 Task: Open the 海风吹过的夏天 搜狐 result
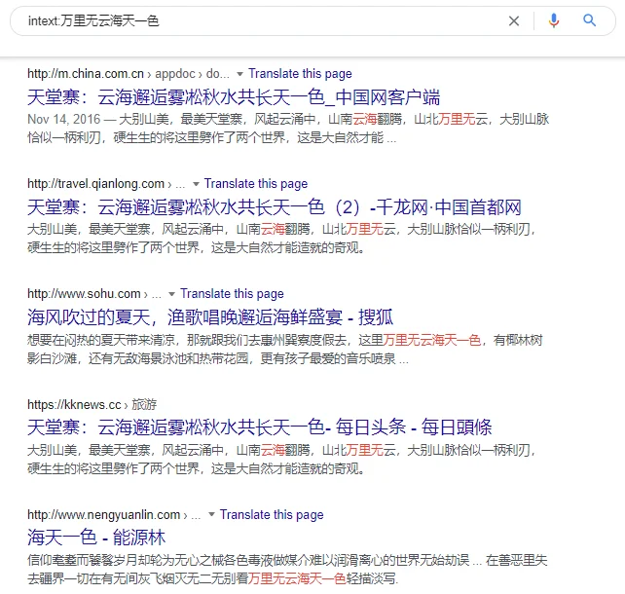tap(210, 317)
